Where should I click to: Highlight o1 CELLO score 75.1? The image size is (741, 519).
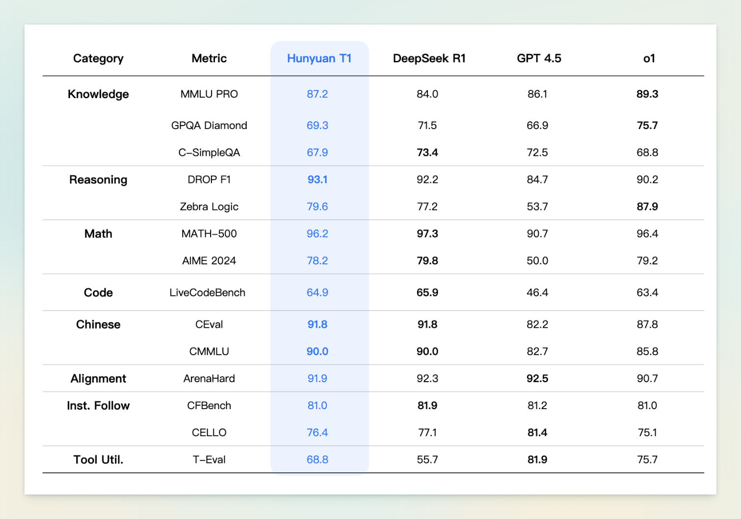coord(647,432)
